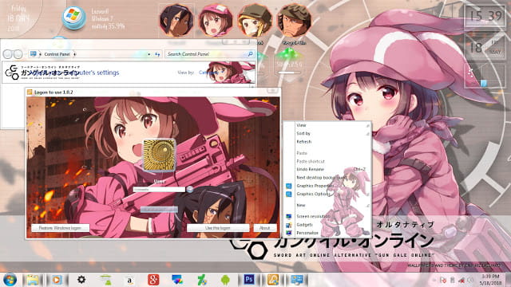Click the Graphics Properties menu icon
Image resolution: width=511 pixels, height=287 pixels.
click(288, 186)
